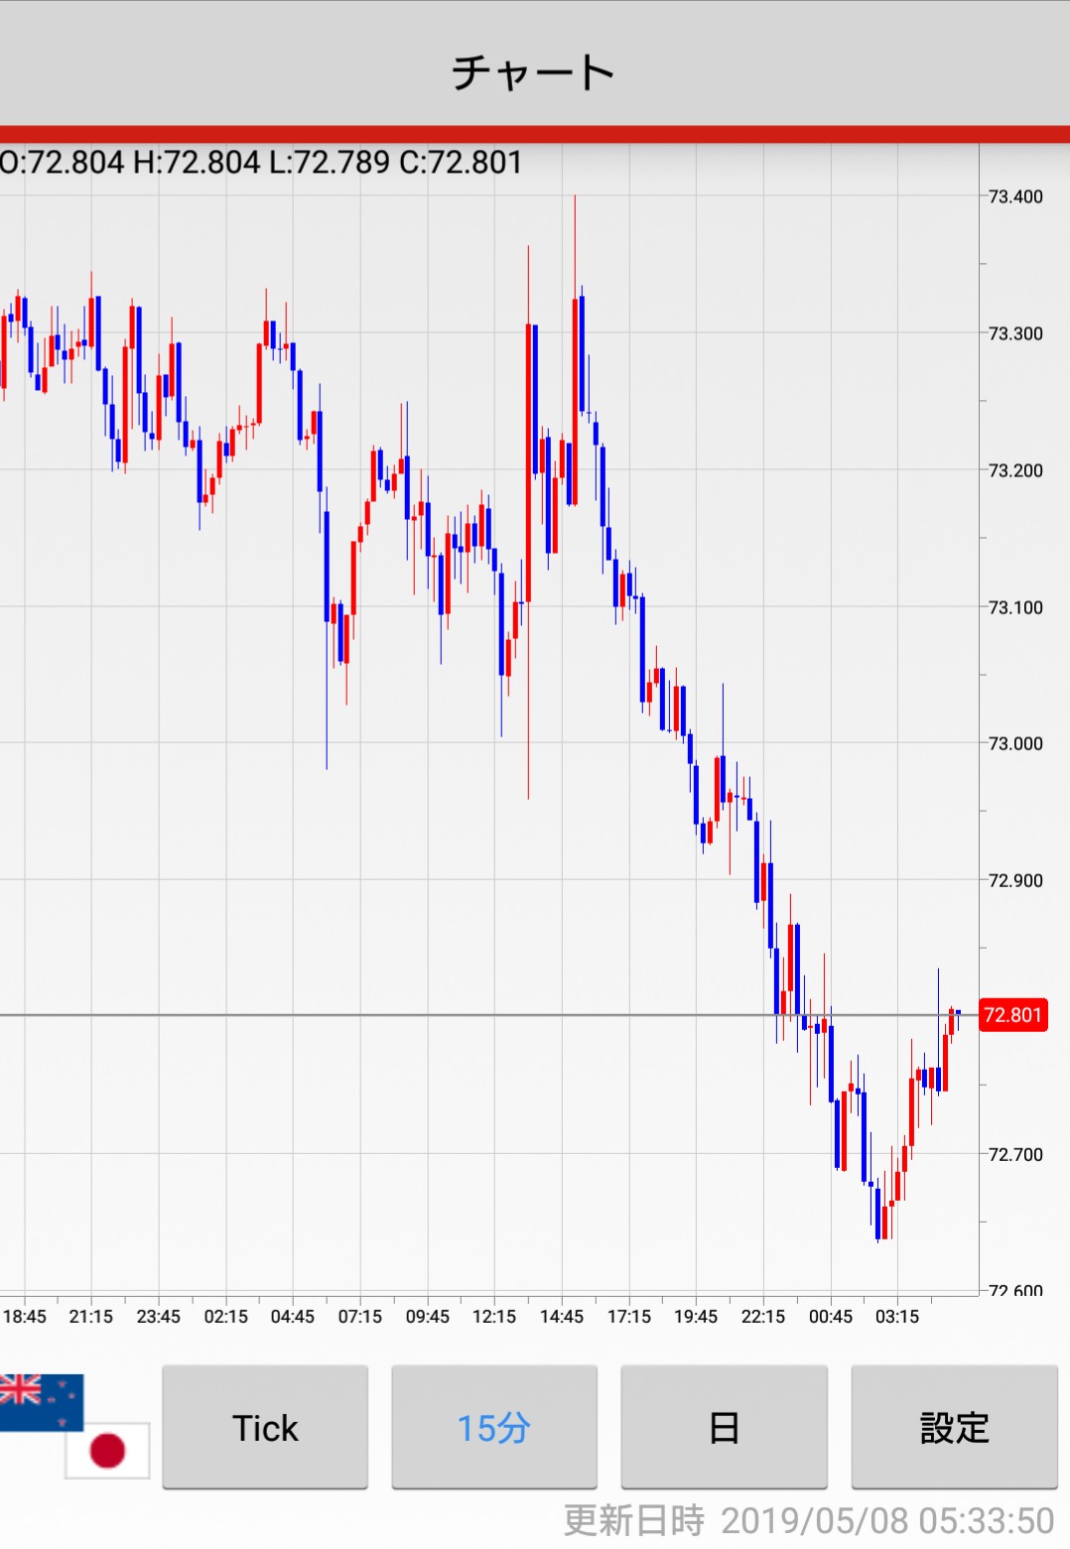Click the 72.700 price axis label
Viewport: 1070px width, 1549px height.
pos(1015,1154)
